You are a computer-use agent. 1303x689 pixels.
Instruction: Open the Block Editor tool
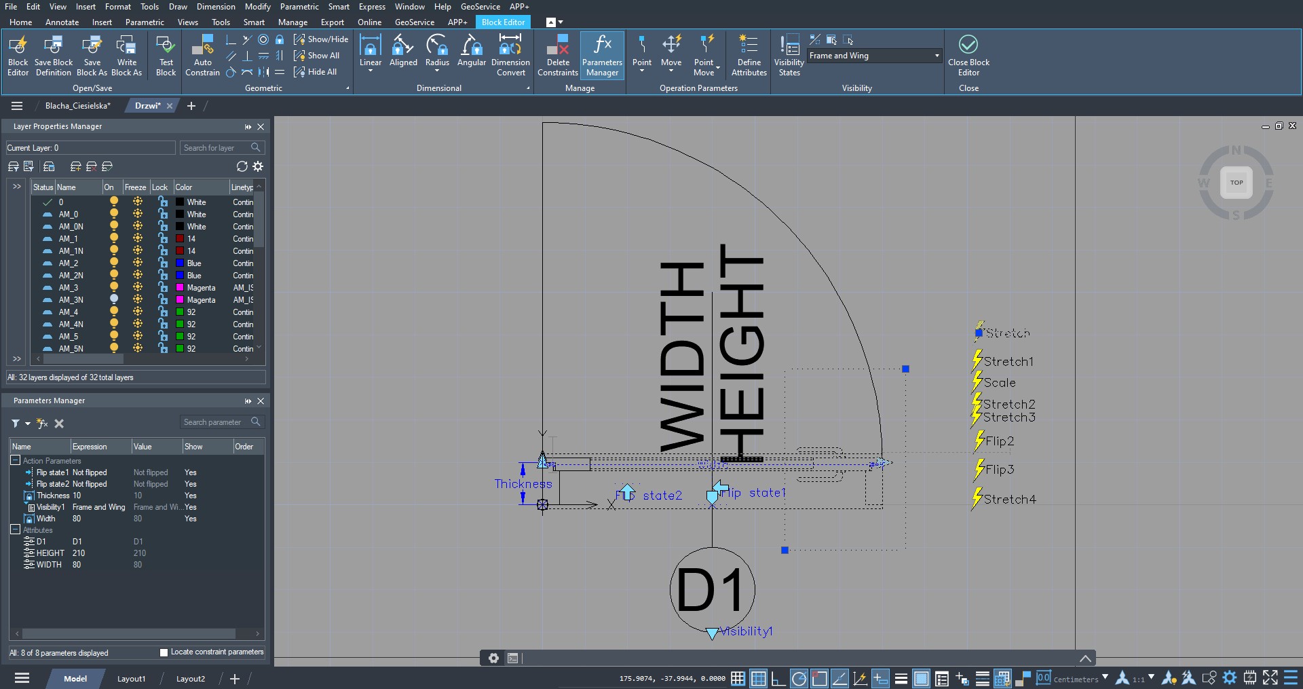18,56
